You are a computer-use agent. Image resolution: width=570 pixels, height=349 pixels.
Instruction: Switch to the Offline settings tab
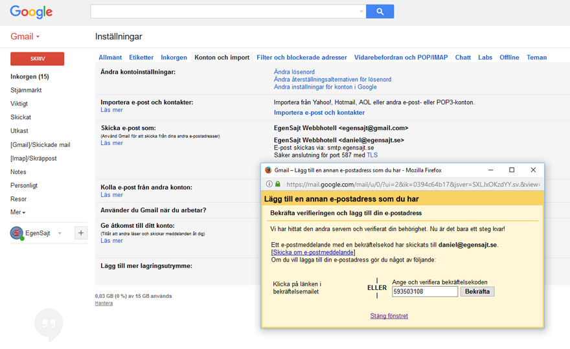509,58
